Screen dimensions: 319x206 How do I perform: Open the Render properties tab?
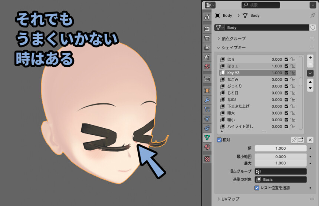coord(207,29)
